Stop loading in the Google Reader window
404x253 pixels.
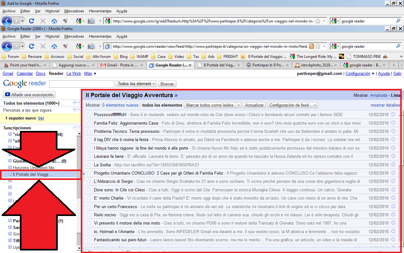click(43, 46)
